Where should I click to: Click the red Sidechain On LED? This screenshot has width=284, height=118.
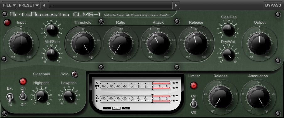[x=23, y=81]
